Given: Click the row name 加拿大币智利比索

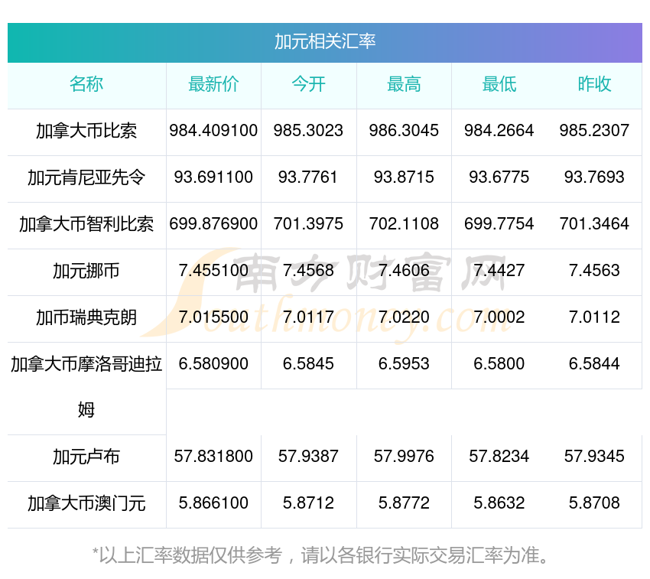Looking at the screenshot, I should tap(86, 224).
